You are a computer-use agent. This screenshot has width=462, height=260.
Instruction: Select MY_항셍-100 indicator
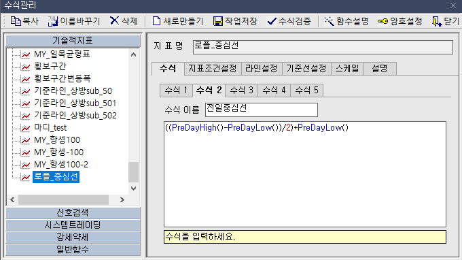coord(59,152)
